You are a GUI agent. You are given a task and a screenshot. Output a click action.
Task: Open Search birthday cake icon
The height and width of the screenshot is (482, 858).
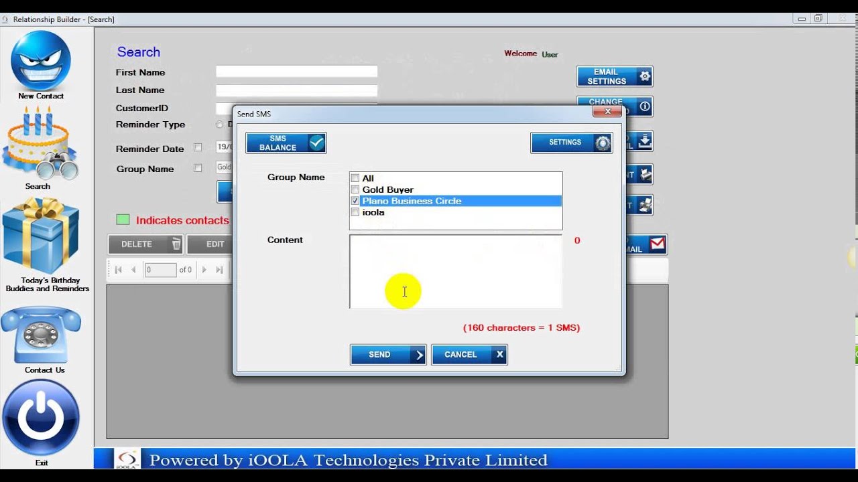pyautogui.click(x=40, y=142)
